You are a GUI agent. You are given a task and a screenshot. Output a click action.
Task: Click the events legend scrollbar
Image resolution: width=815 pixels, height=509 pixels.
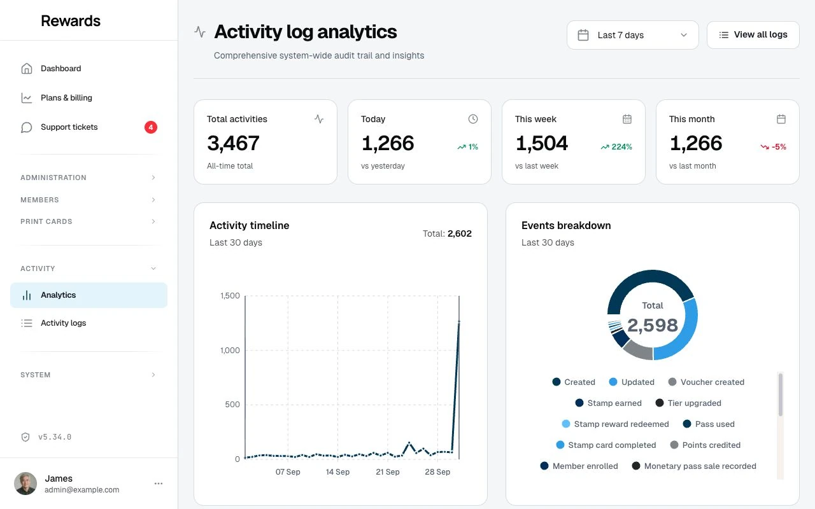(781, 395)
